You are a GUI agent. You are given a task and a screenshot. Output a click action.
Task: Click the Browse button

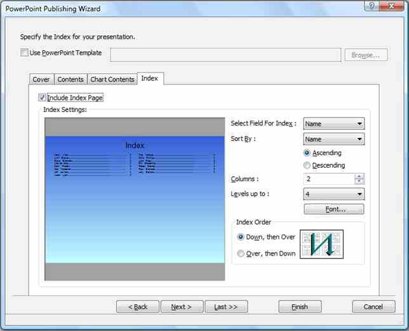click(366, 55)
